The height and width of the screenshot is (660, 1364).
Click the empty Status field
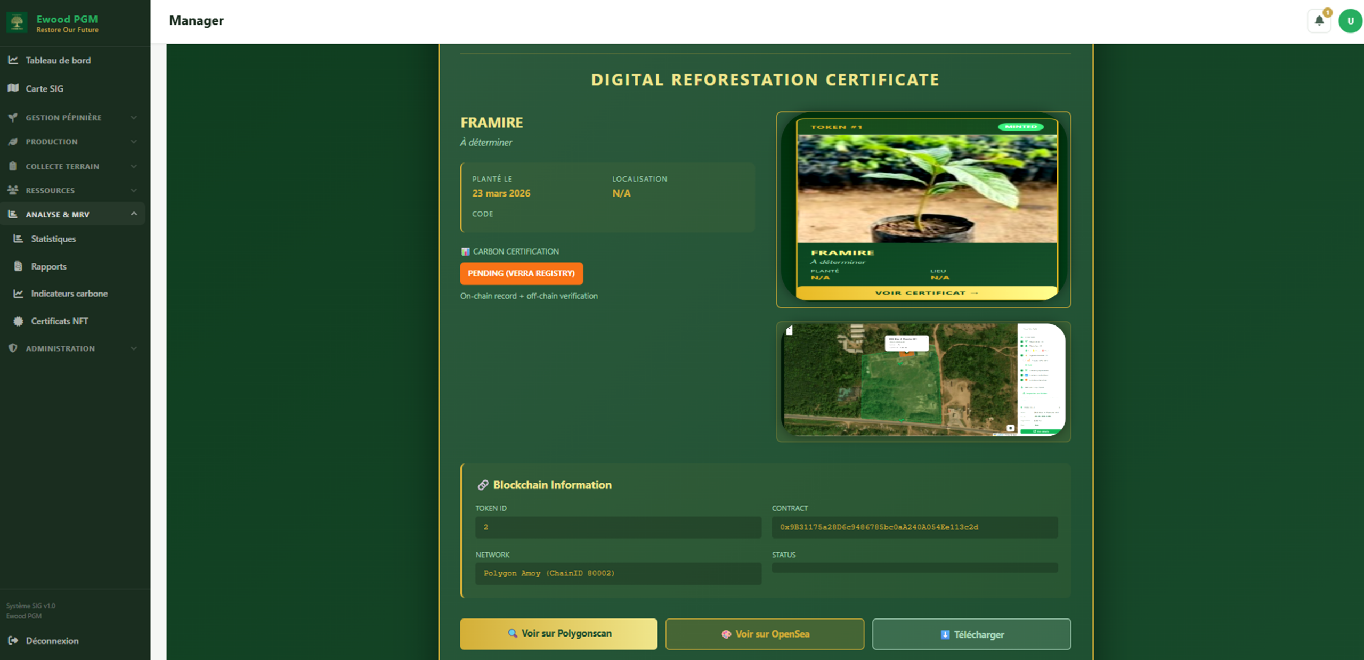915,567
